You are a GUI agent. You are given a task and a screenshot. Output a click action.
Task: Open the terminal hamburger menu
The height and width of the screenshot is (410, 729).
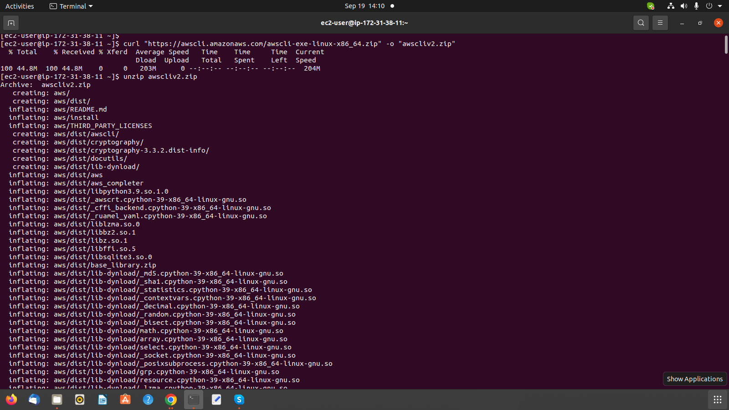click(x=660, y=22)
